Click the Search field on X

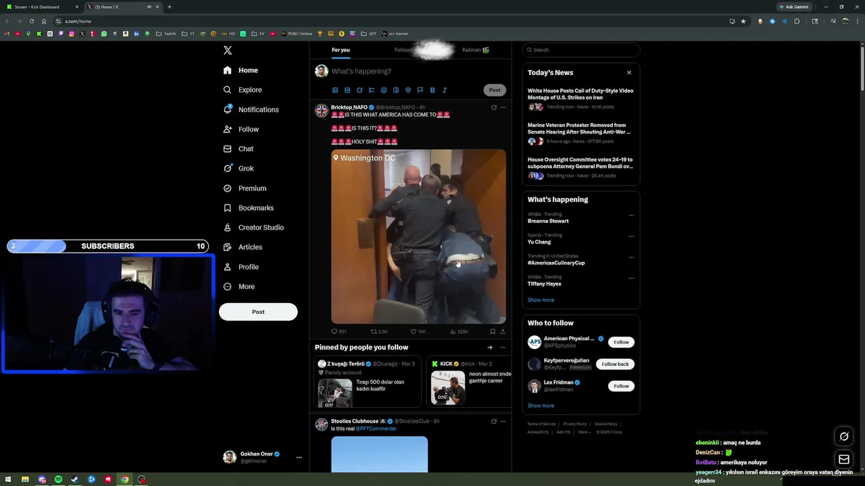[581, 50]
